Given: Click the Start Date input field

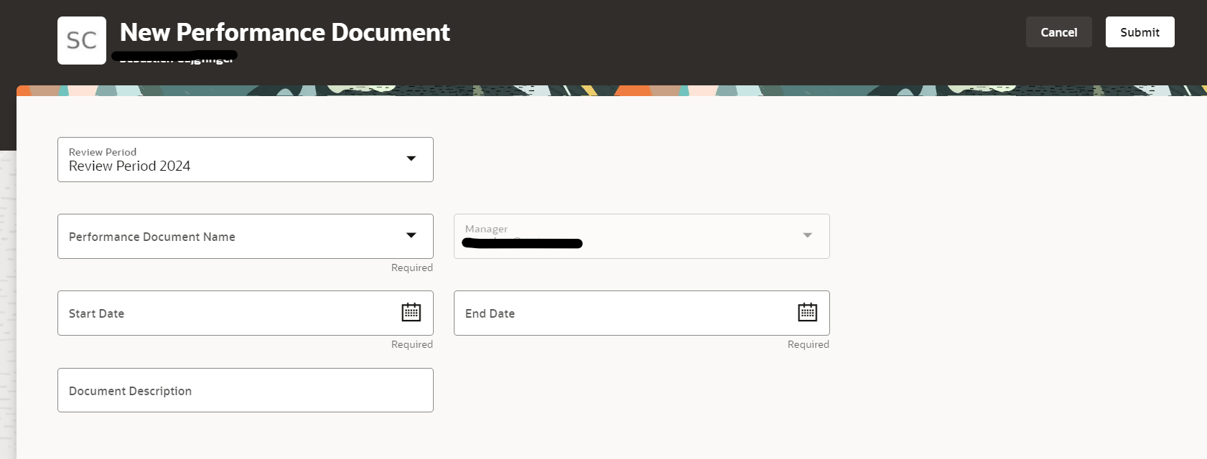Looking at the screenshot, I should [x=215, y=313].
